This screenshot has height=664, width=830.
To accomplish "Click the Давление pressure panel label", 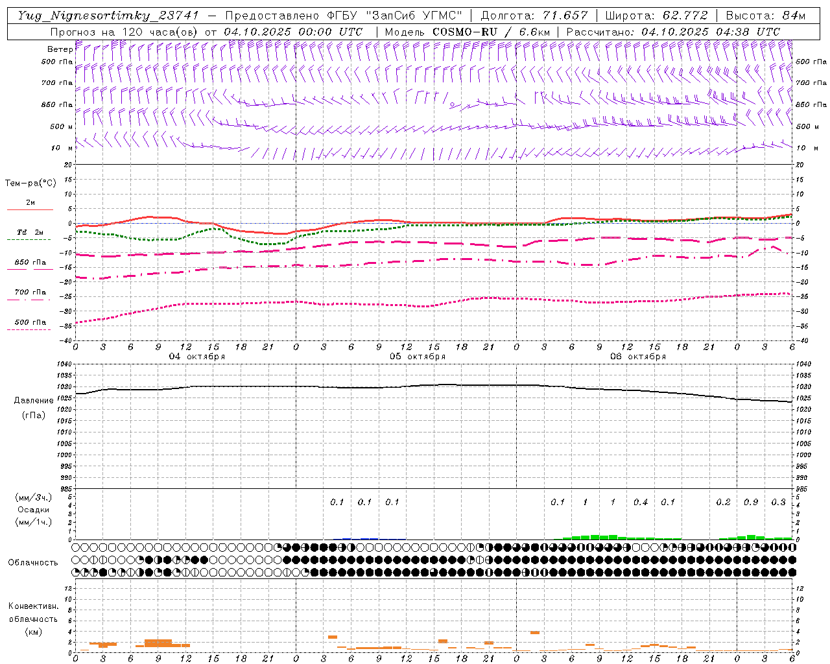I will (x=33, y=401).
